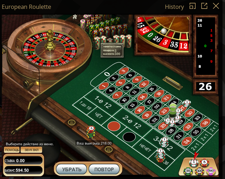Open ПОМОЩЬ help button

click(x=12, y=150)
